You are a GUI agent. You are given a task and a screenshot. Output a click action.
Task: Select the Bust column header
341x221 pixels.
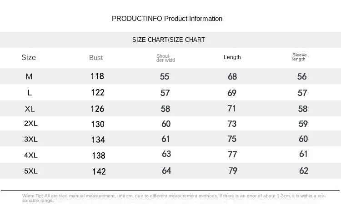tap(96, 58)
